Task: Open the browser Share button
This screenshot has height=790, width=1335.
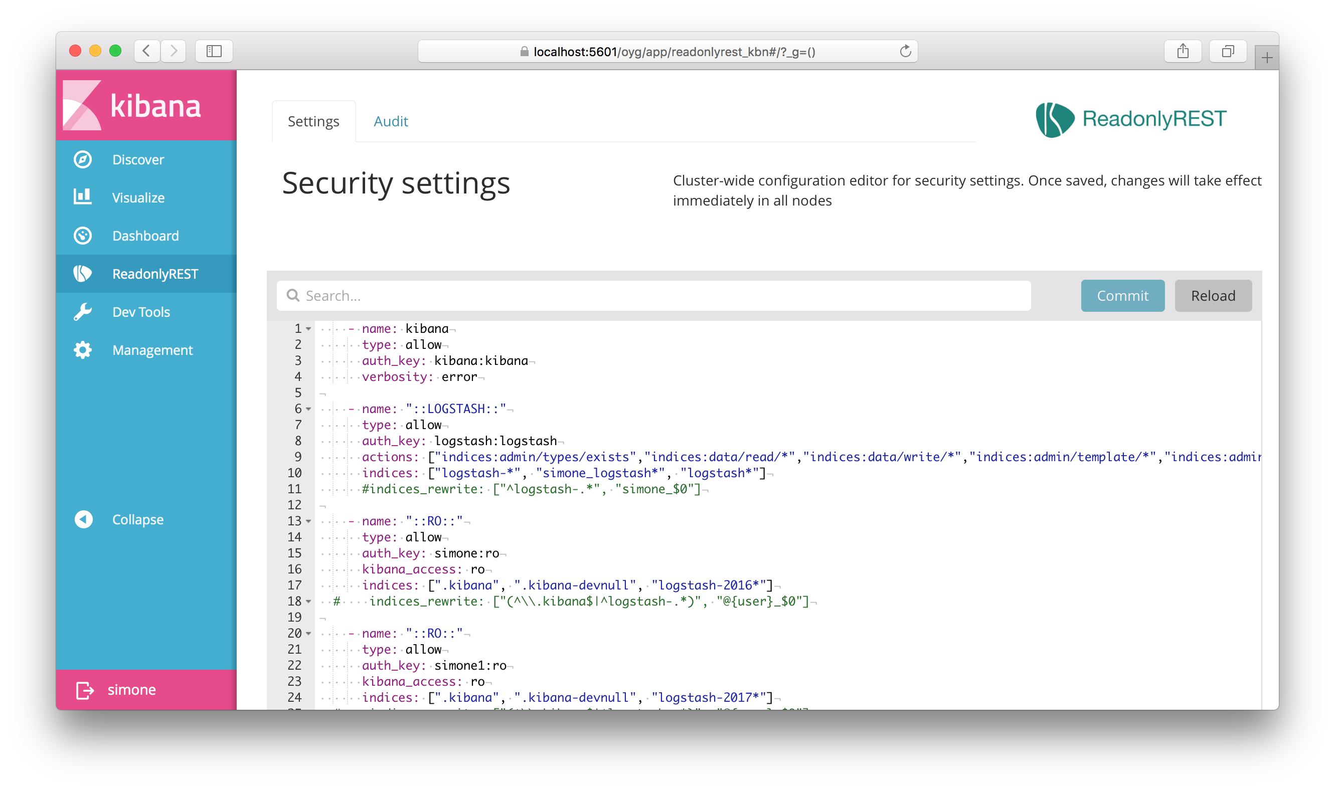Action: tap(1183, 51)
